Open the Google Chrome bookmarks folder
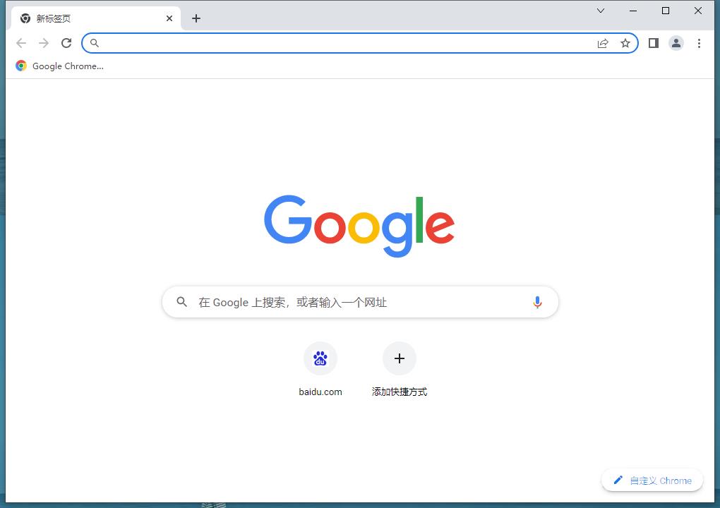This screenshot has height=508, width=720. pos(60,66)
